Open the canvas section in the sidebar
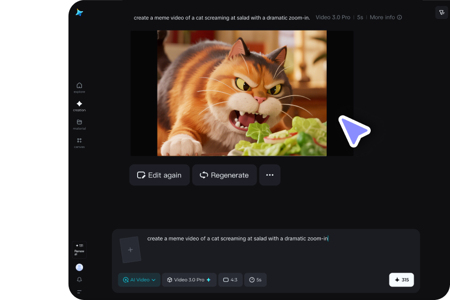Viewport: 450px width, 300px height. click(x=79, y=142)
